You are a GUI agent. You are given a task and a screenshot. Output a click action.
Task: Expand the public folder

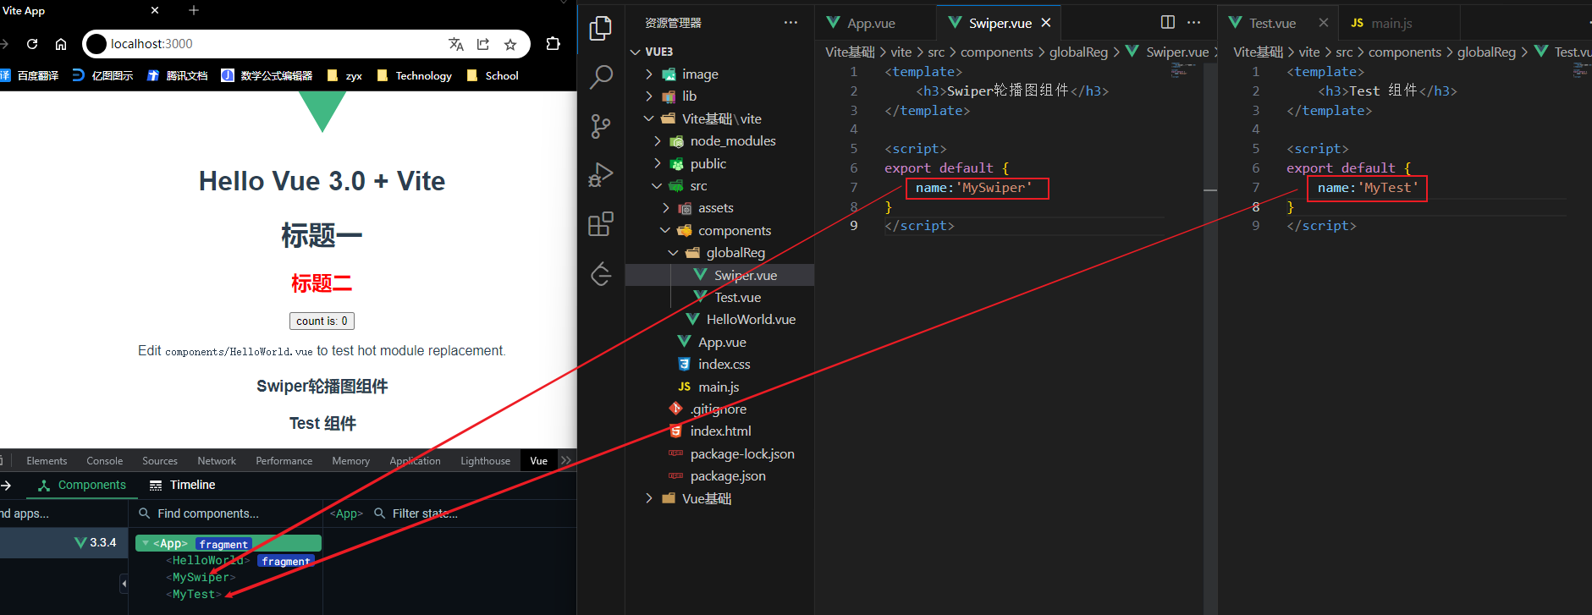click(x=658, y=163)
